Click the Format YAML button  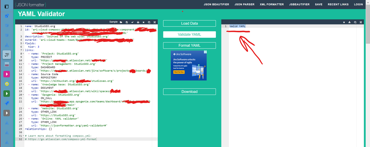[x=190, y=45]
